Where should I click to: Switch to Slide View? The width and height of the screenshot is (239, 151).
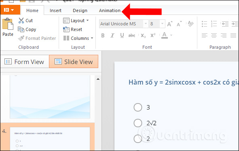[x=74, y=62]
